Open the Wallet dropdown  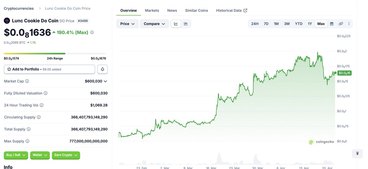40,155
